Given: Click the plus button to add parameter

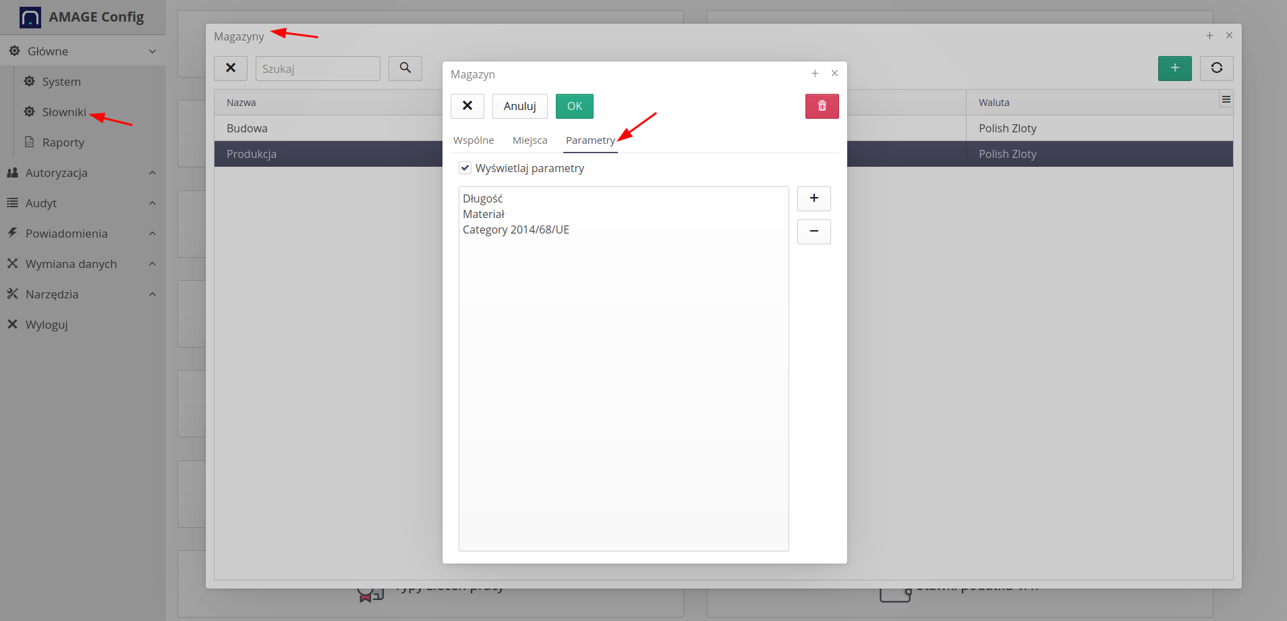Looking at the screenshot, I should pos(813,198).
